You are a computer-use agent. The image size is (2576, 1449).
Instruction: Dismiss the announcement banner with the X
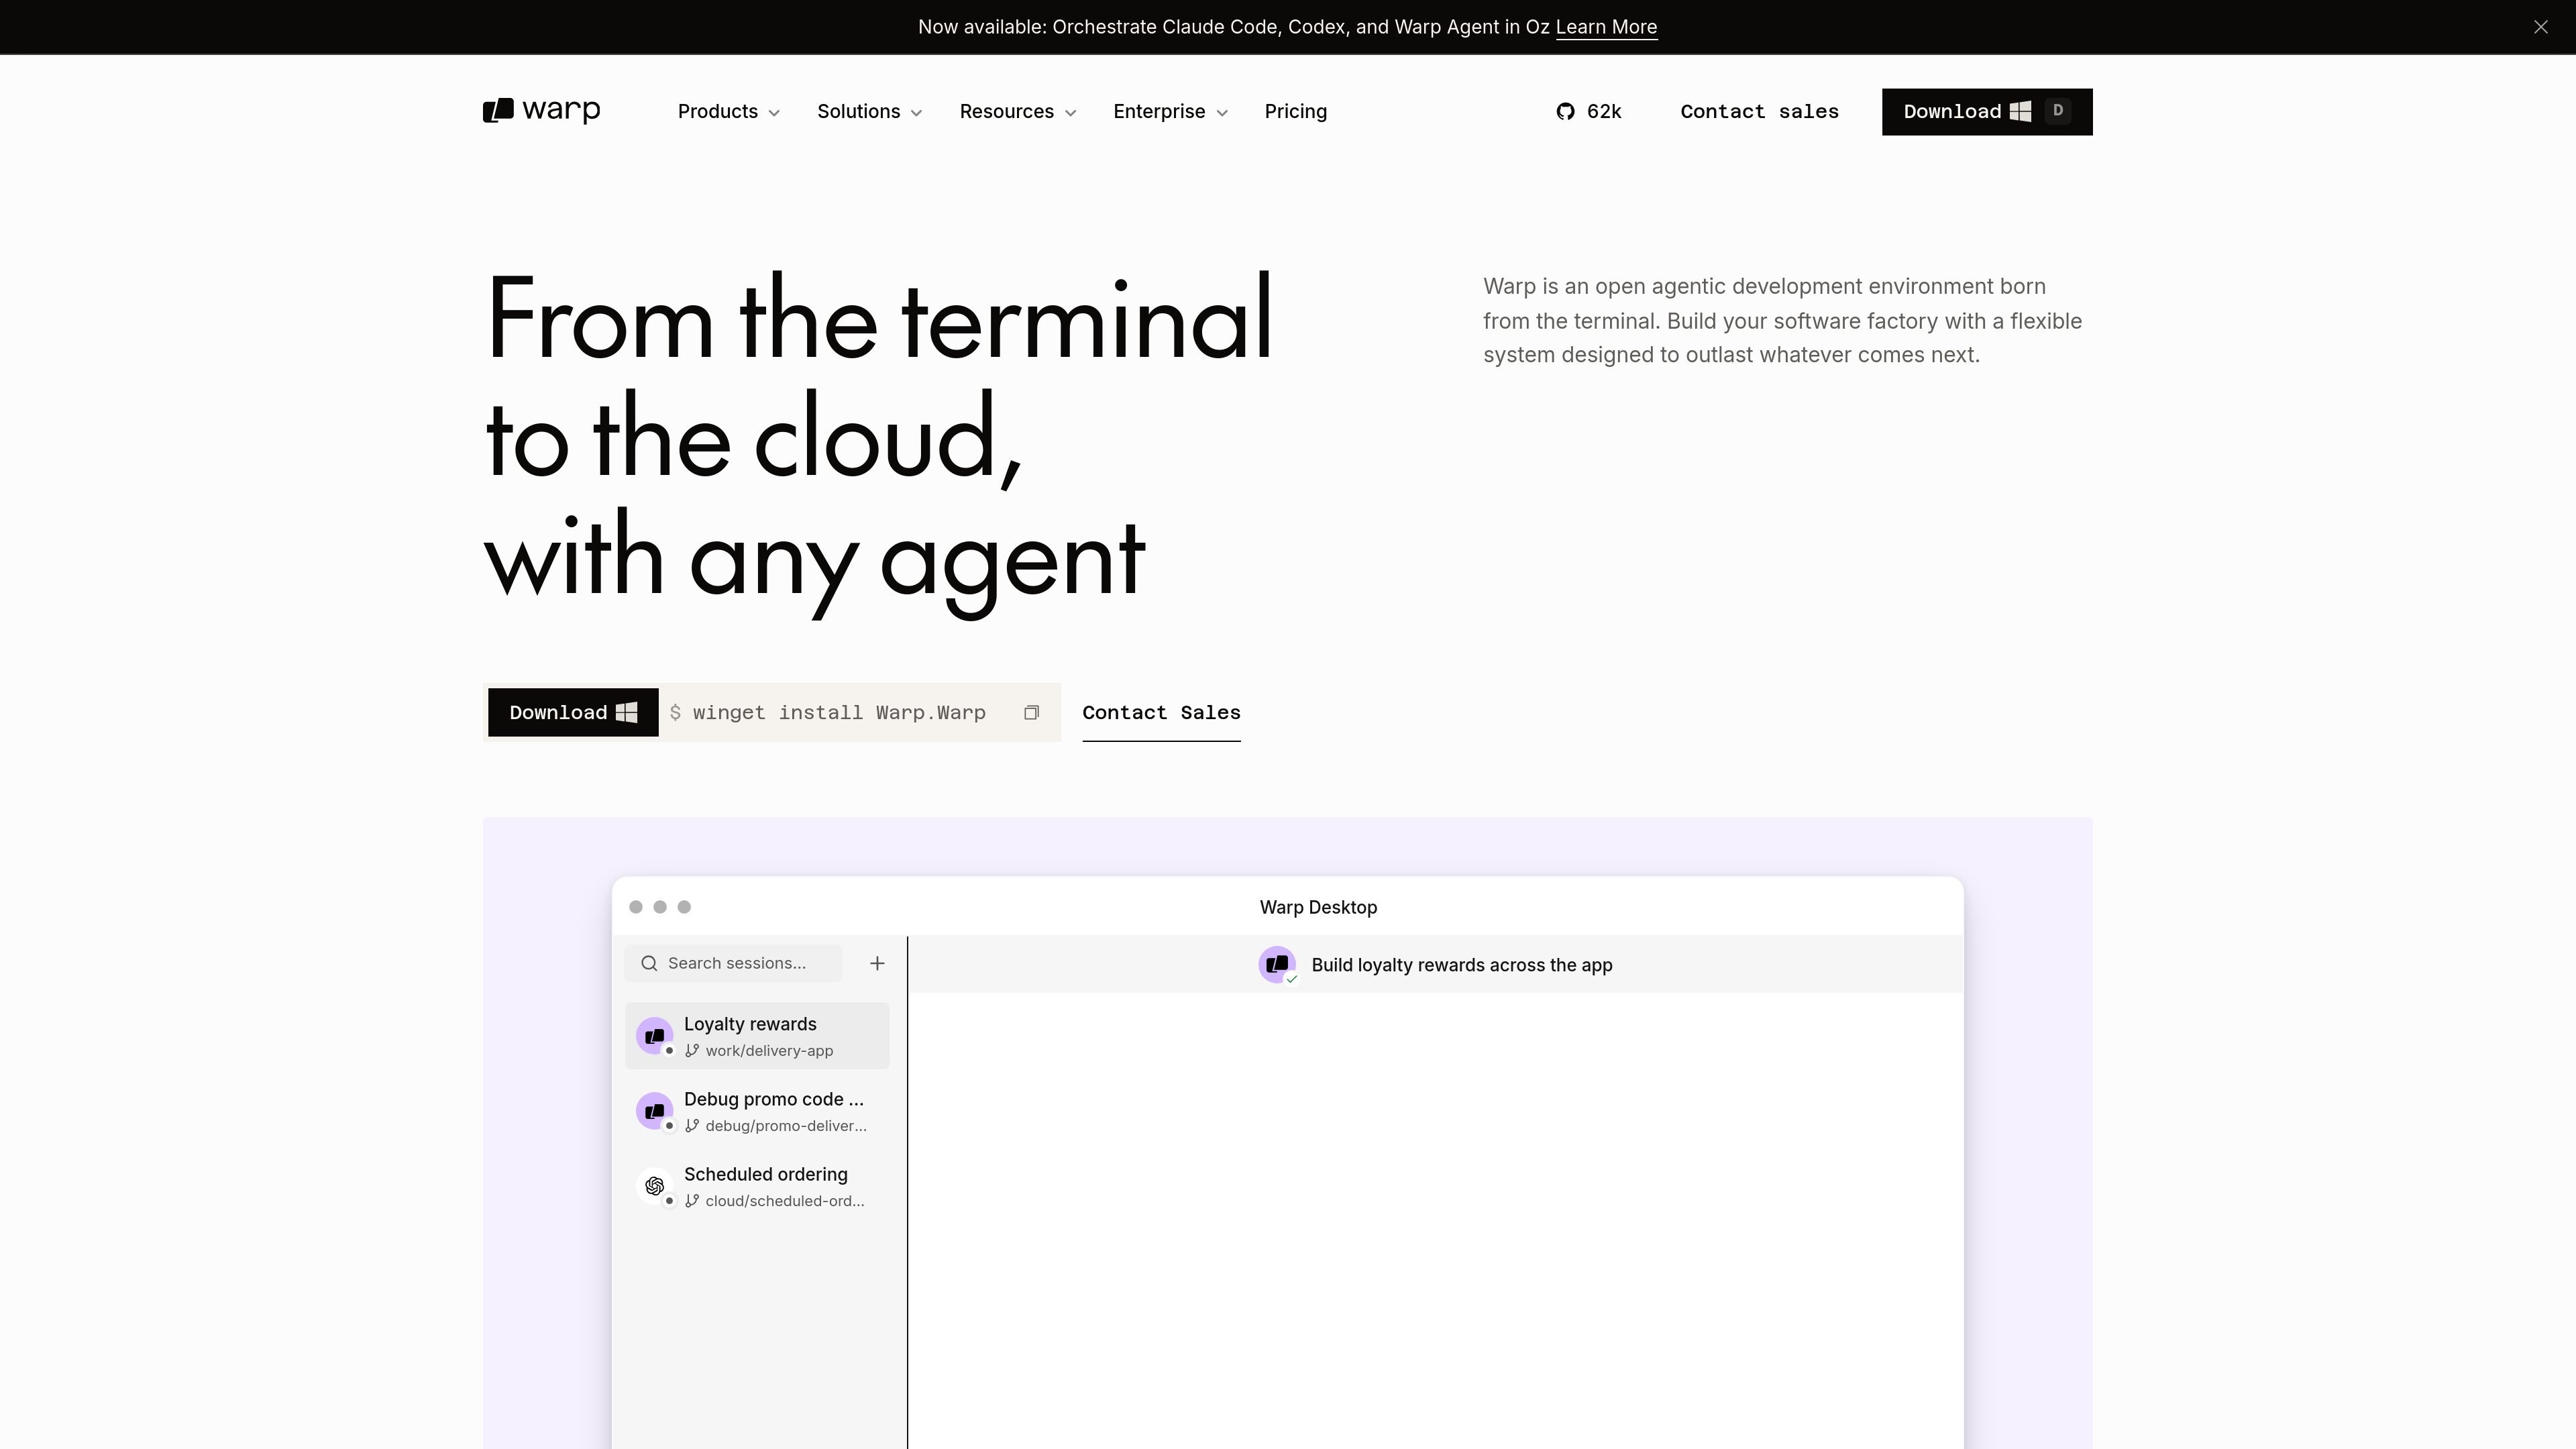2541,27
